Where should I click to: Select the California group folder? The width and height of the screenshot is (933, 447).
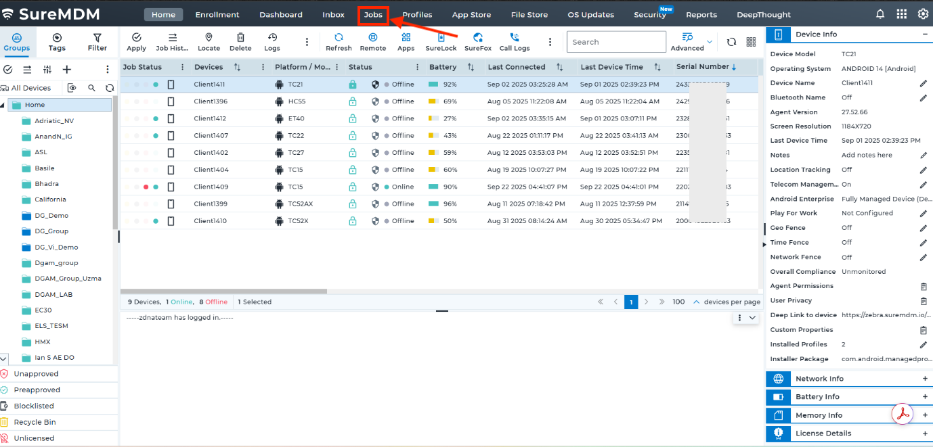point(50,199)
